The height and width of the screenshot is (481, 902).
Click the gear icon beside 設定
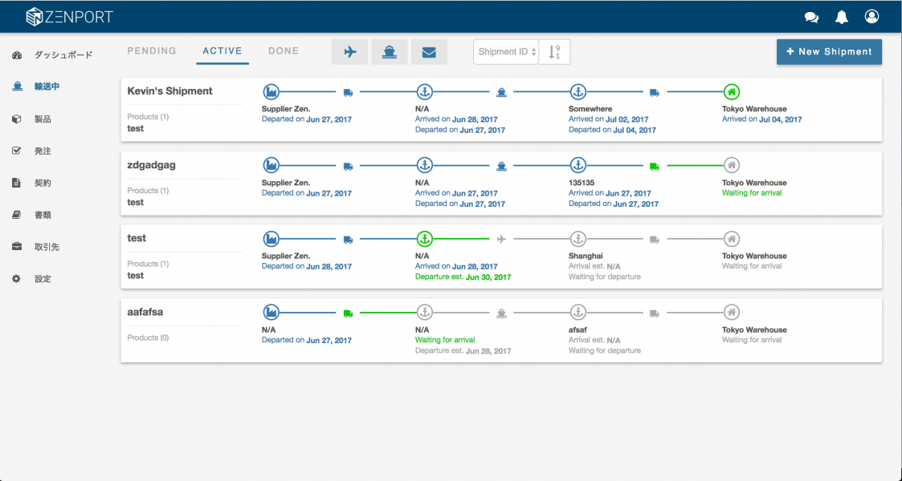point(17,279)
